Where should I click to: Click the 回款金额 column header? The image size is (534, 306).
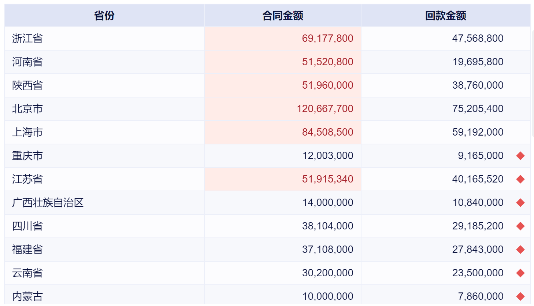pyautogui.click(x=445, y=16)
